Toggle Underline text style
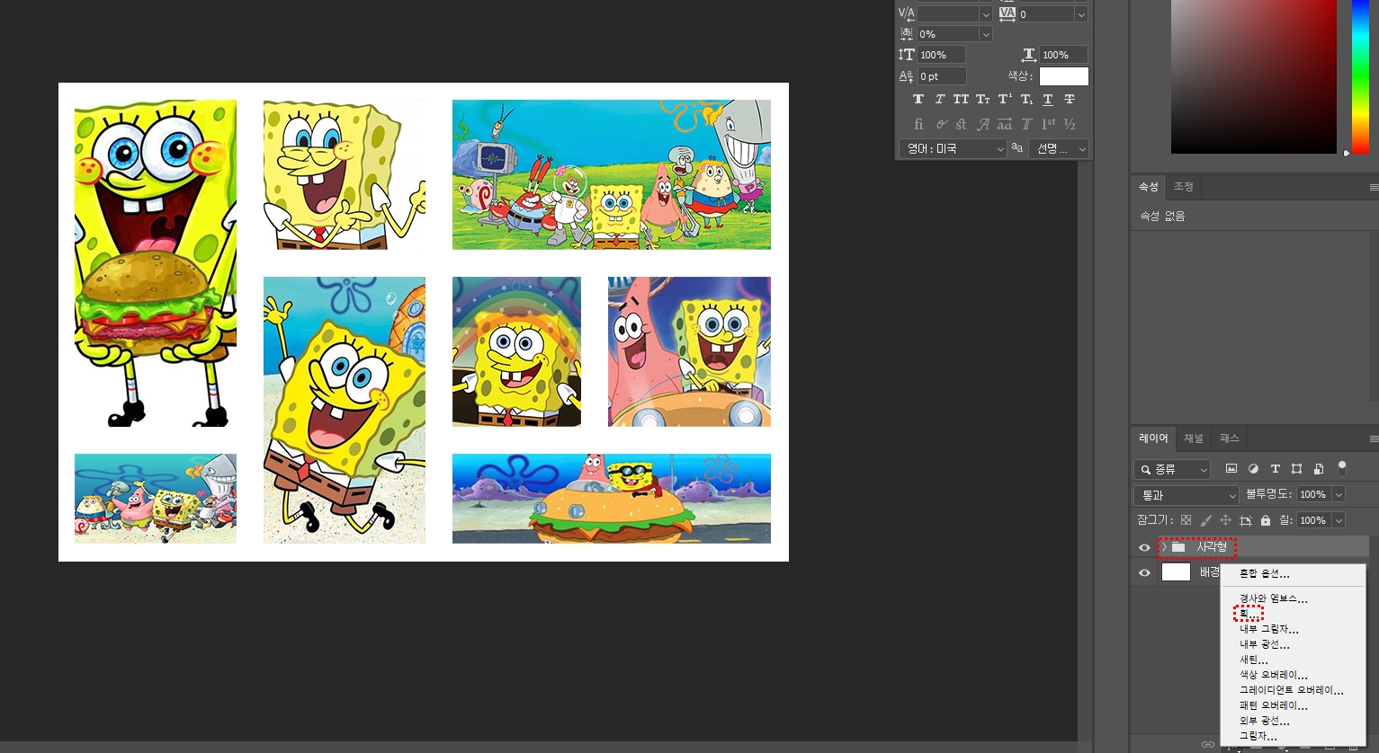The height and width of the screenshot is (753, 1379). pyautogui.click(x=1048, y=99)
